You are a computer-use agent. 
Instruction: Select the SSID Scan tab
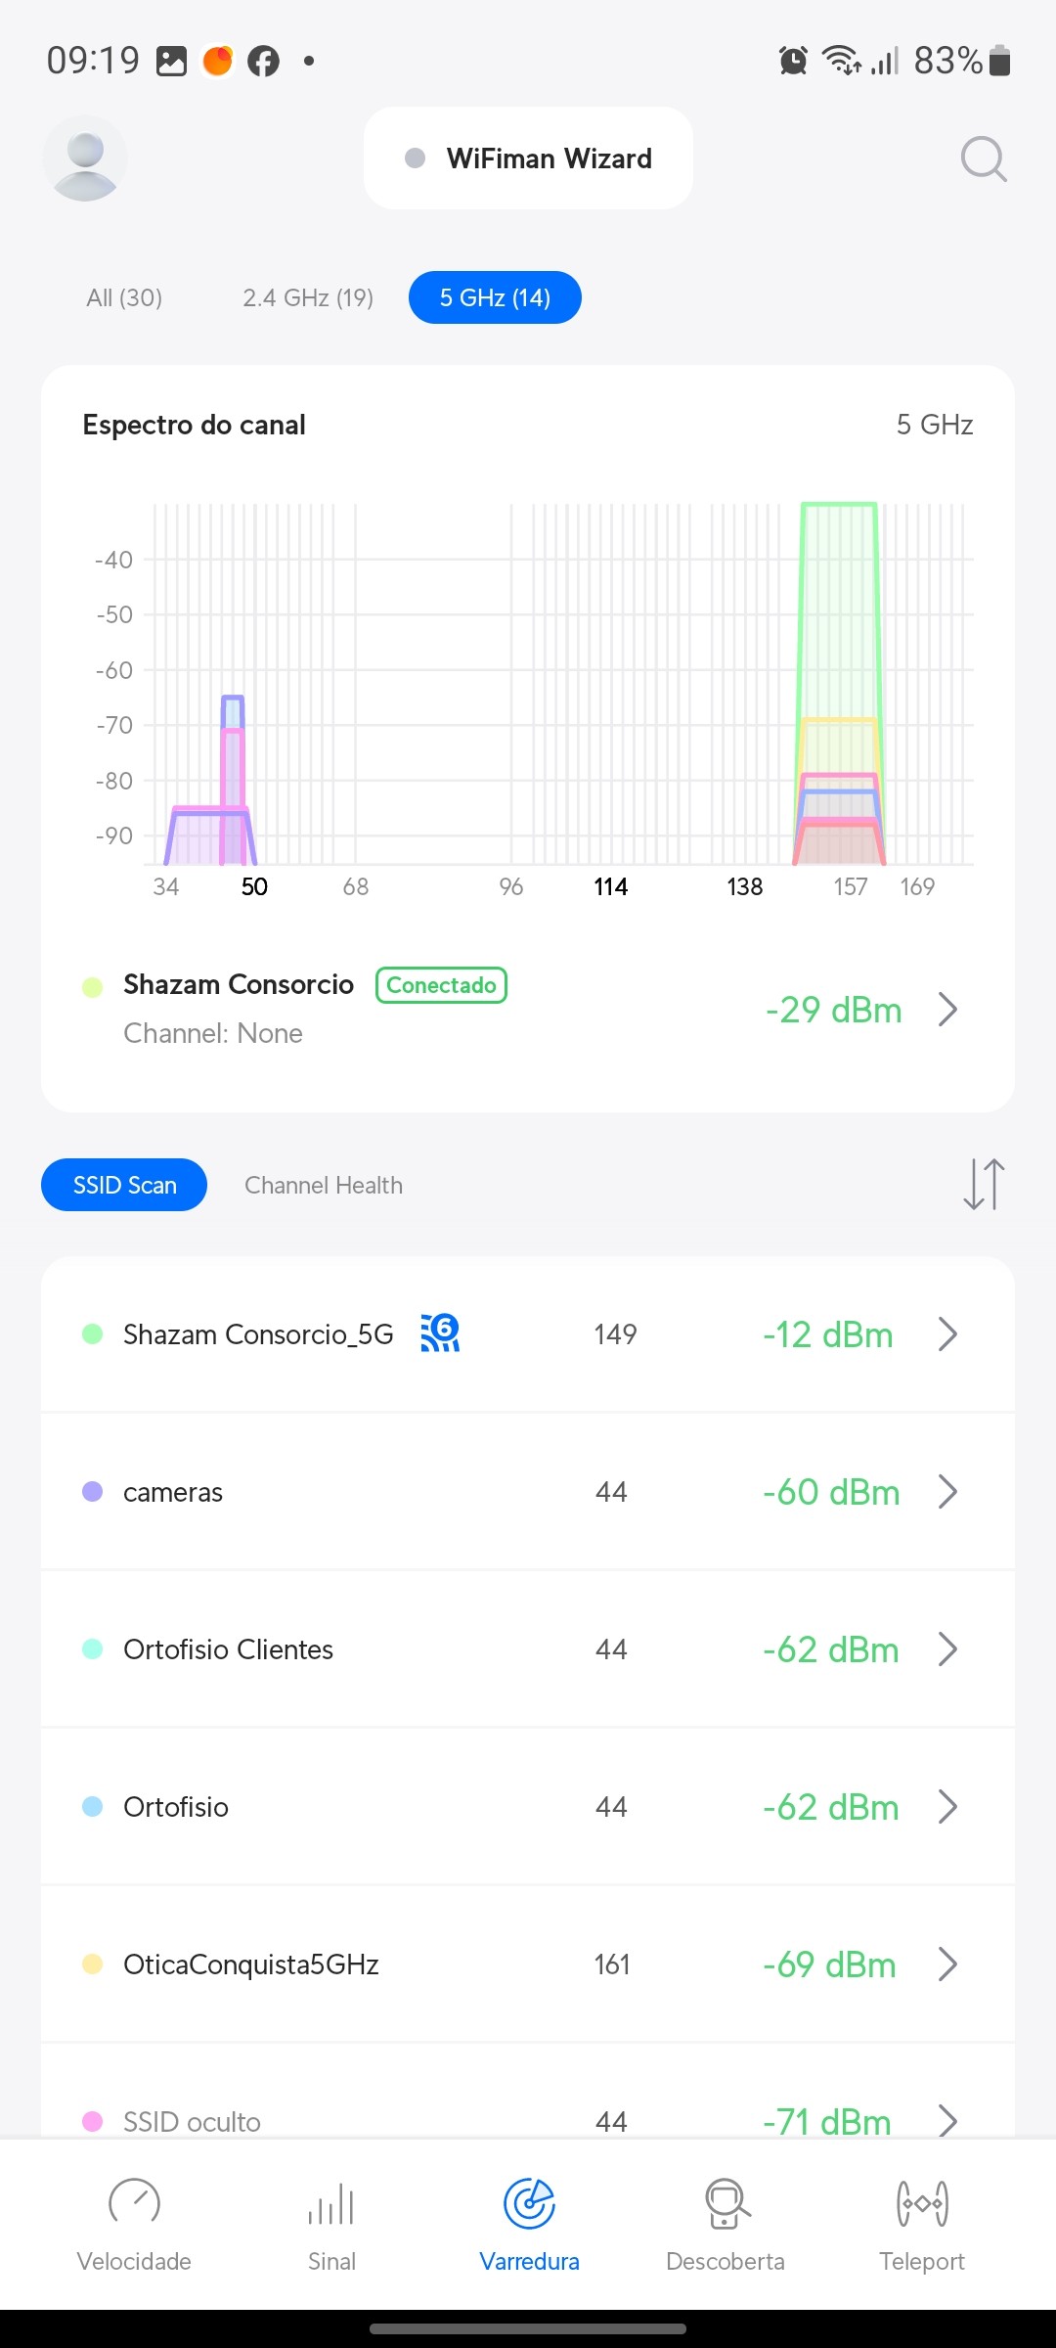tap(124, 1185)
